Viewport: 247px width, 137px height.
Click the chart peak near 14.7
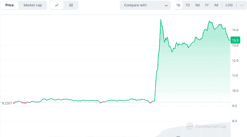pos(161,19)
